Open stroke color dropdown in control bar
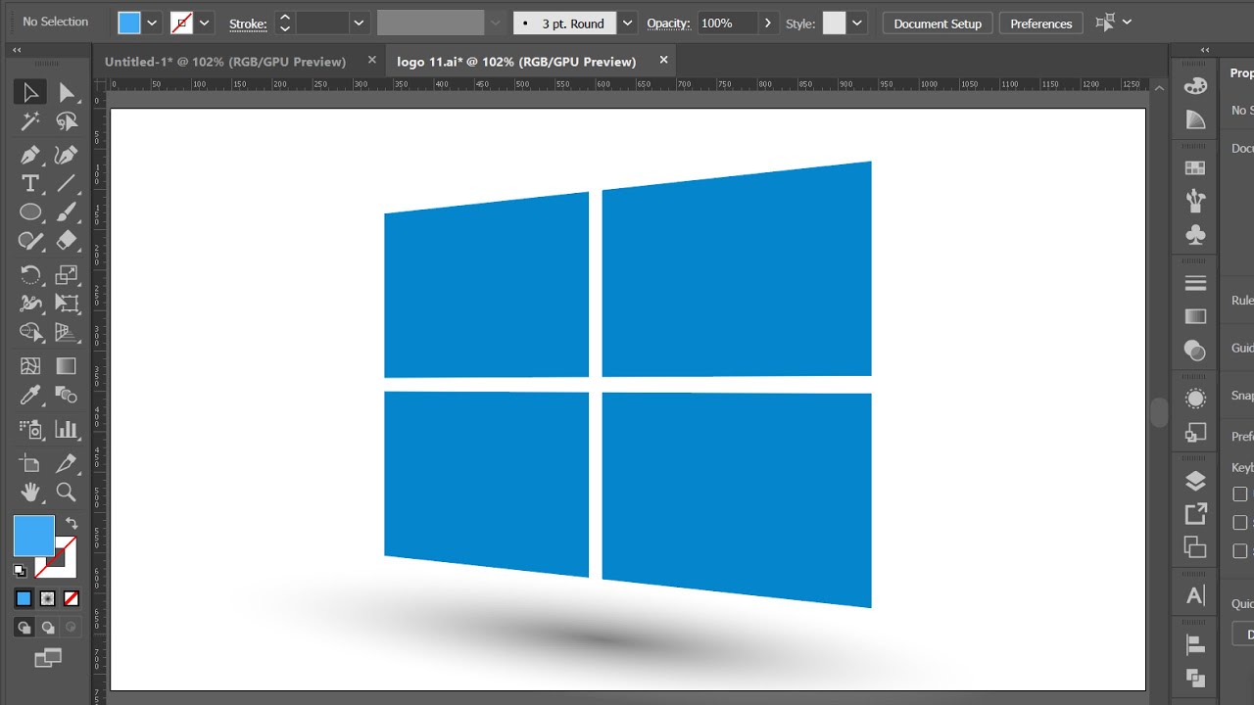This screenshot has width=1254, height=705. coord(204,23)
